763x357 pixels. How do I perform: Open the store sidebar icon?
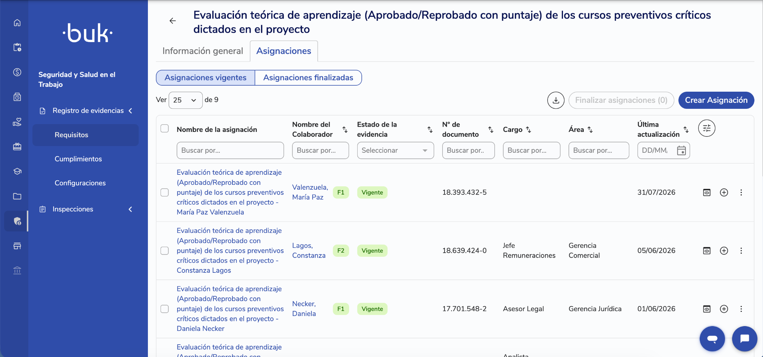click(x=17, y=246)
